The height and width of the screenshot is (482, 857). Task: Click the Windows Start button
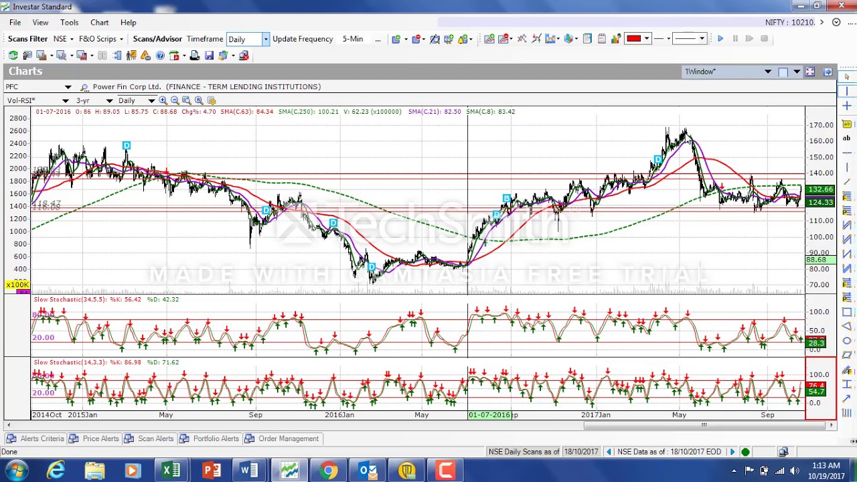(17, 471)
